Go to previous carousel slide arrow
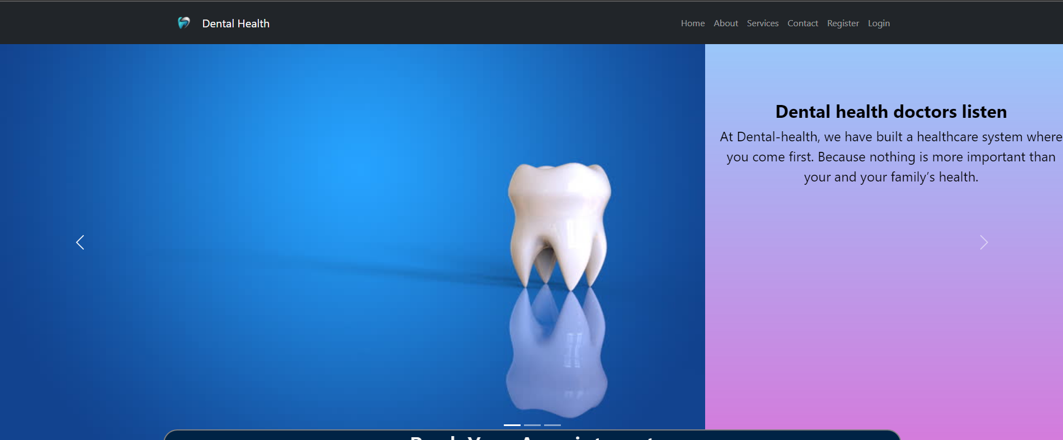 [x=80, y=242]
